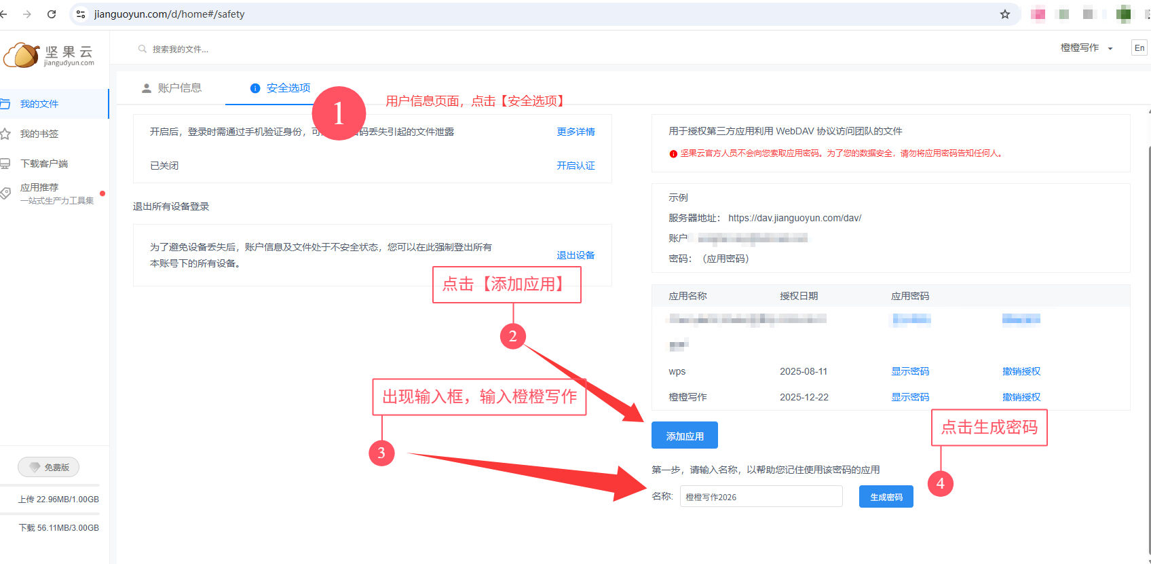Click the 账户信息 person icon

coord(147,88)
